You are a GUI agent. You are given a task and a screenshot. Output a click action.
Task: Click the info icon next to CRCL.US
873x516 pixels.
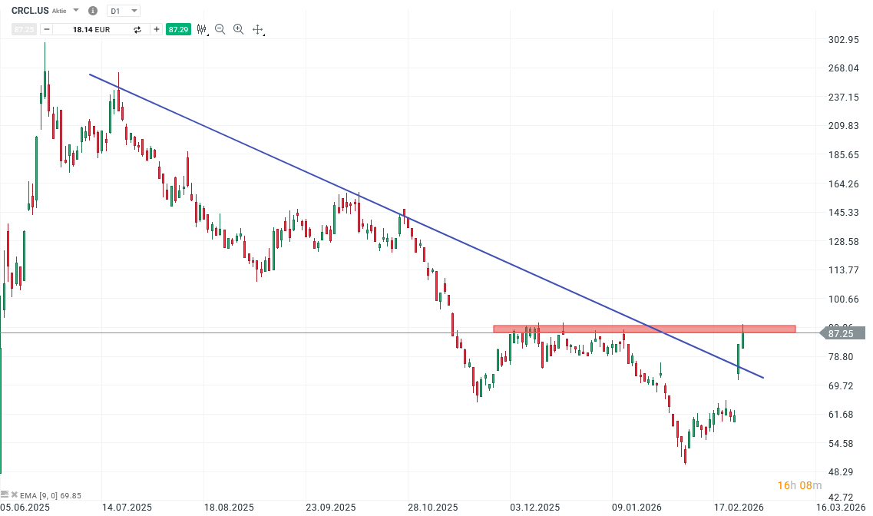pyautogui.click(x=92, y=11)
